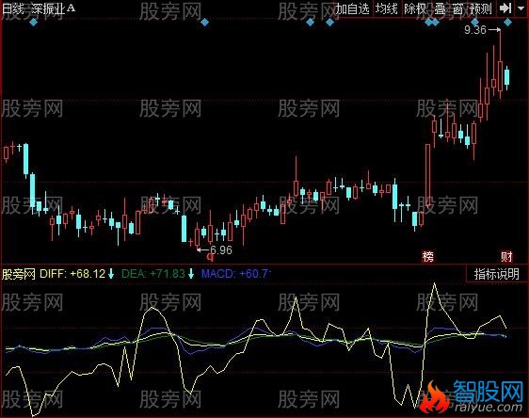Click the jump-to-latest arrow icon
The image size is (529, 418).
(505, 8)
